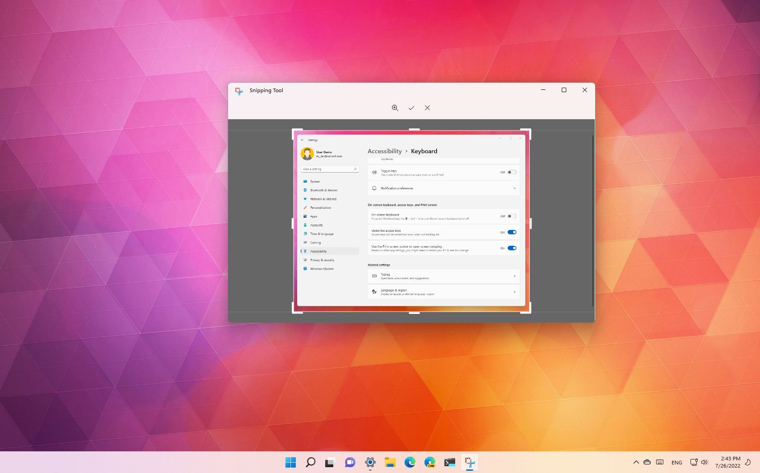Viewport: 760px width, 473px height.
Task: Select the zoom magnifier in Snipping Tool toolbar
Action: click(x=395, y=108)
